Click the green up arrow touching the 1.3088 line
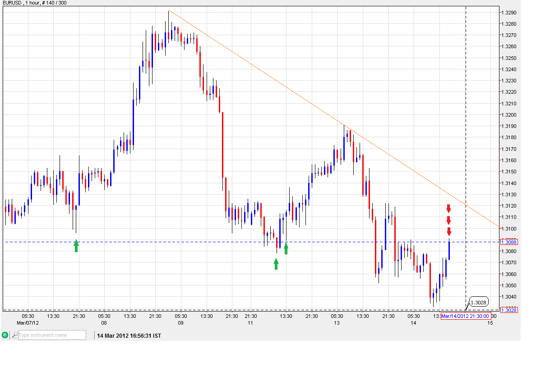This screenshot has height=371, width=536. pos(286,248)
